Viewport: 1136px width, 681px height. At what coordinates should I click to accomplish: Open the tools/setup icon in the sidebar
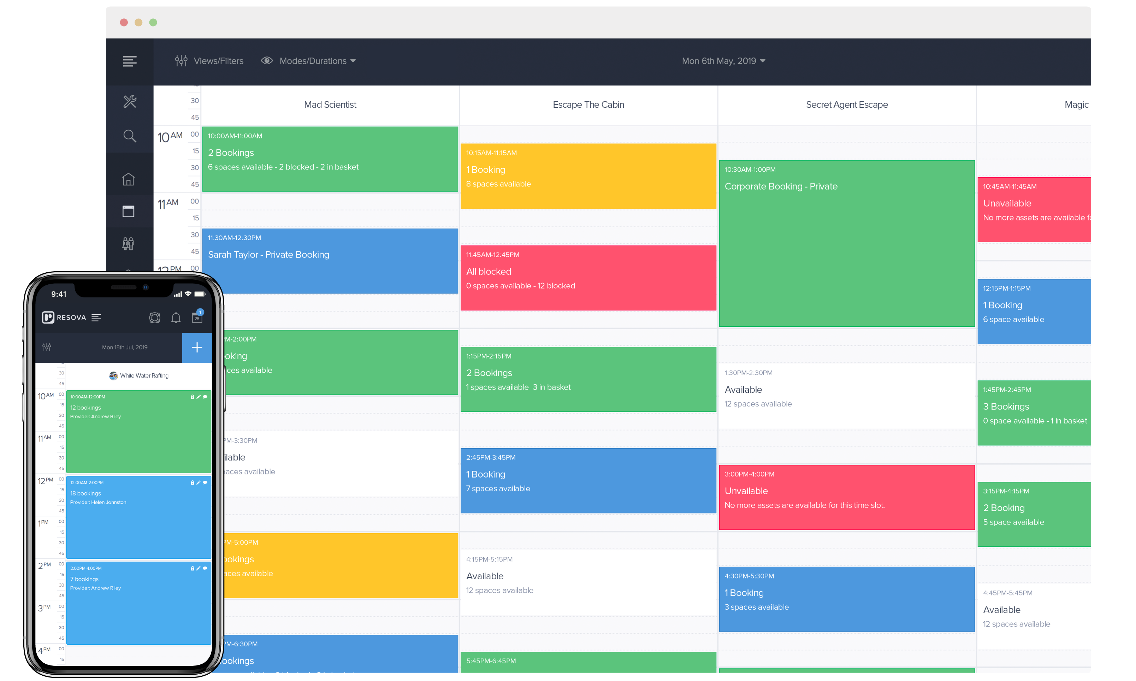[x=130, y=101]
